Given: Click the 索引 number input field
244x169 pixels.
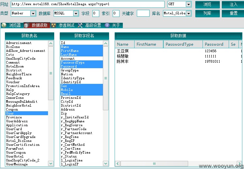Looking at the screenshot, I should [x=116, y=13].
